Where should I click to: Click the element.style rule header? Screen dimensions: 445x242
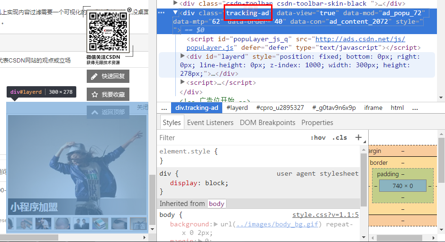coord(188,151)
